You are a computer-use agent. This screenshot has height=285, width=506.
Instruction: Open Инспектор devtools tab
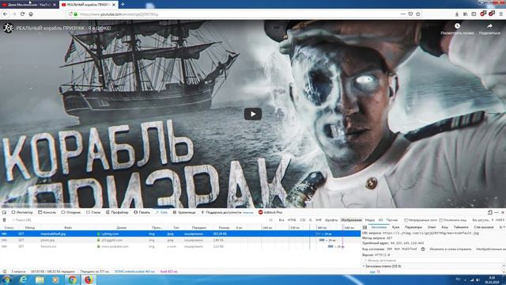tap(22, 212)
